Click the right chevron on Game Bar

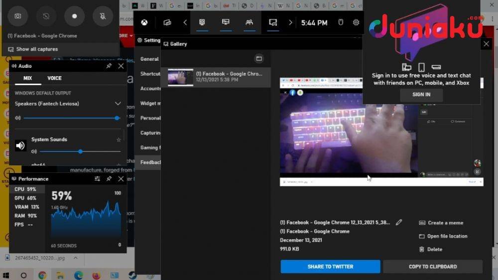click(x=290, y=22)
